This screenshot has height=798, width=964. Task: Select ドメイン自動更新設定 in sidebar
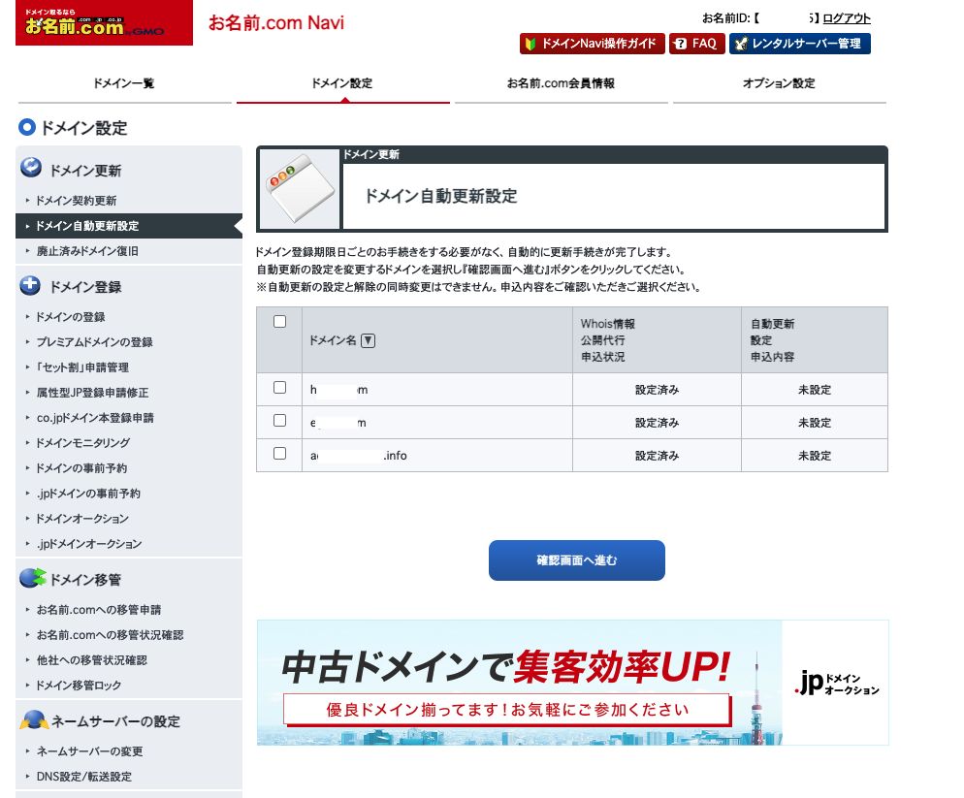coord(129,226)
